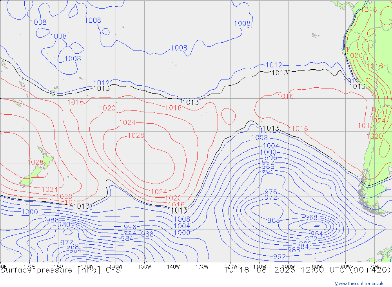This screenshot has height=287, width=392.
Task: Select the 140W longitude label
Action: 173,267
